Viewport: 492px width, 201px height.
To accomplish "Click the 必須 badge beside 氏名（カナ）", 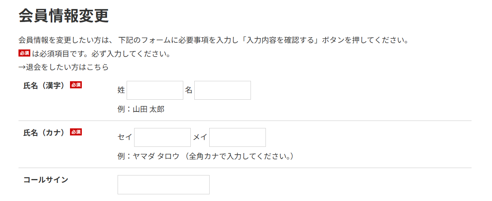I will [76, 132].
